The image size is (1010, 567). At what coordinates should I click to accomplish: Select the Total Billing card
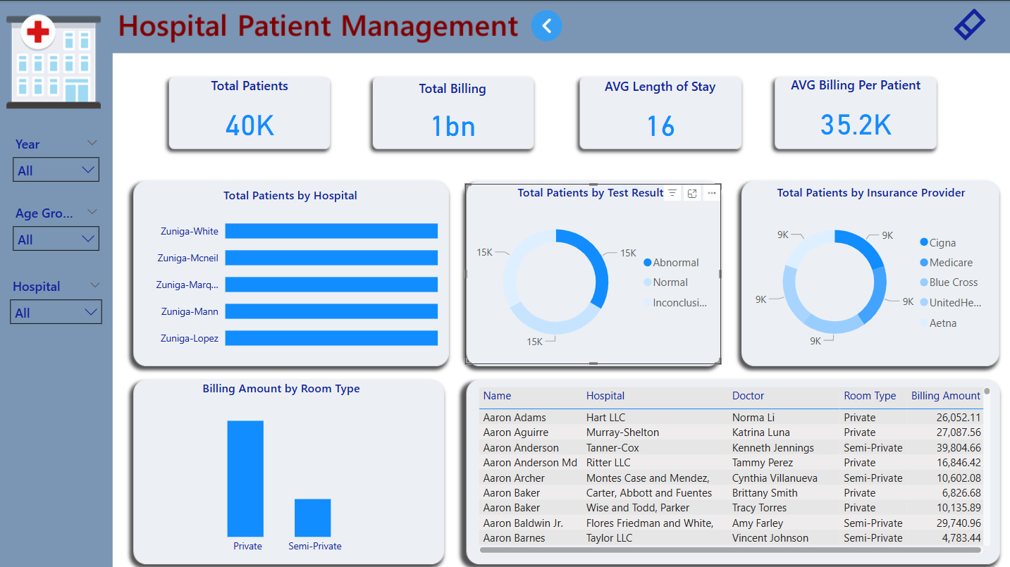[x=452, y=113]
